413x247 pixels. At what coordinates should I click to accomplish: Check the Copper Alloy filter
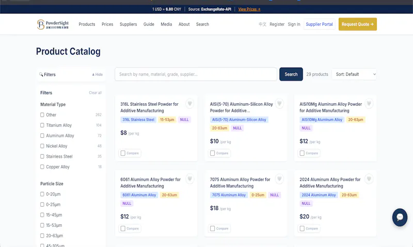coord(42,167)
